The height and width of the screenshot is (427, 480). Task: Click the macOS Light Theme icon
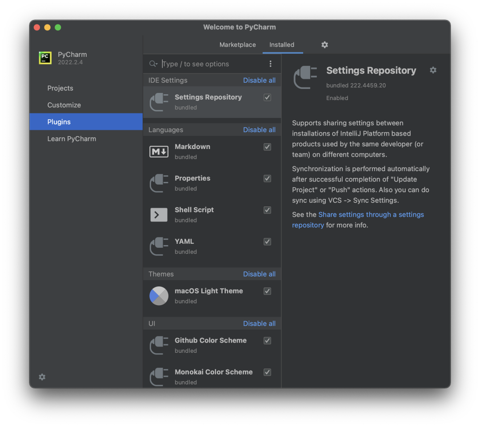(159, 296)
